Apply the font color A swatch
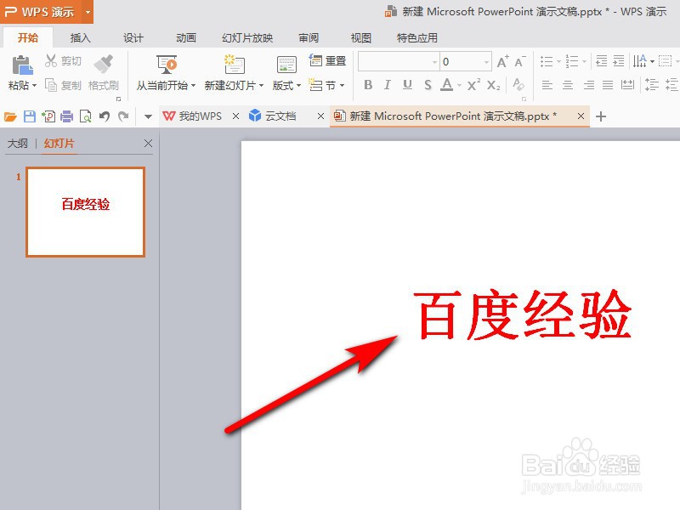680x510 pixels. pyautogui.click(x=447, y=84)
